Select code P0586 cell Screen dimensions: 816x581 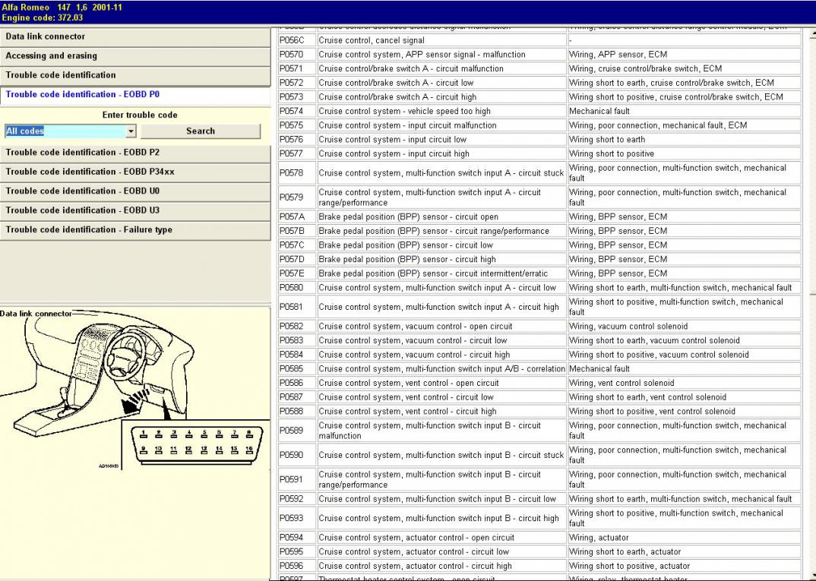coord(297,383)
